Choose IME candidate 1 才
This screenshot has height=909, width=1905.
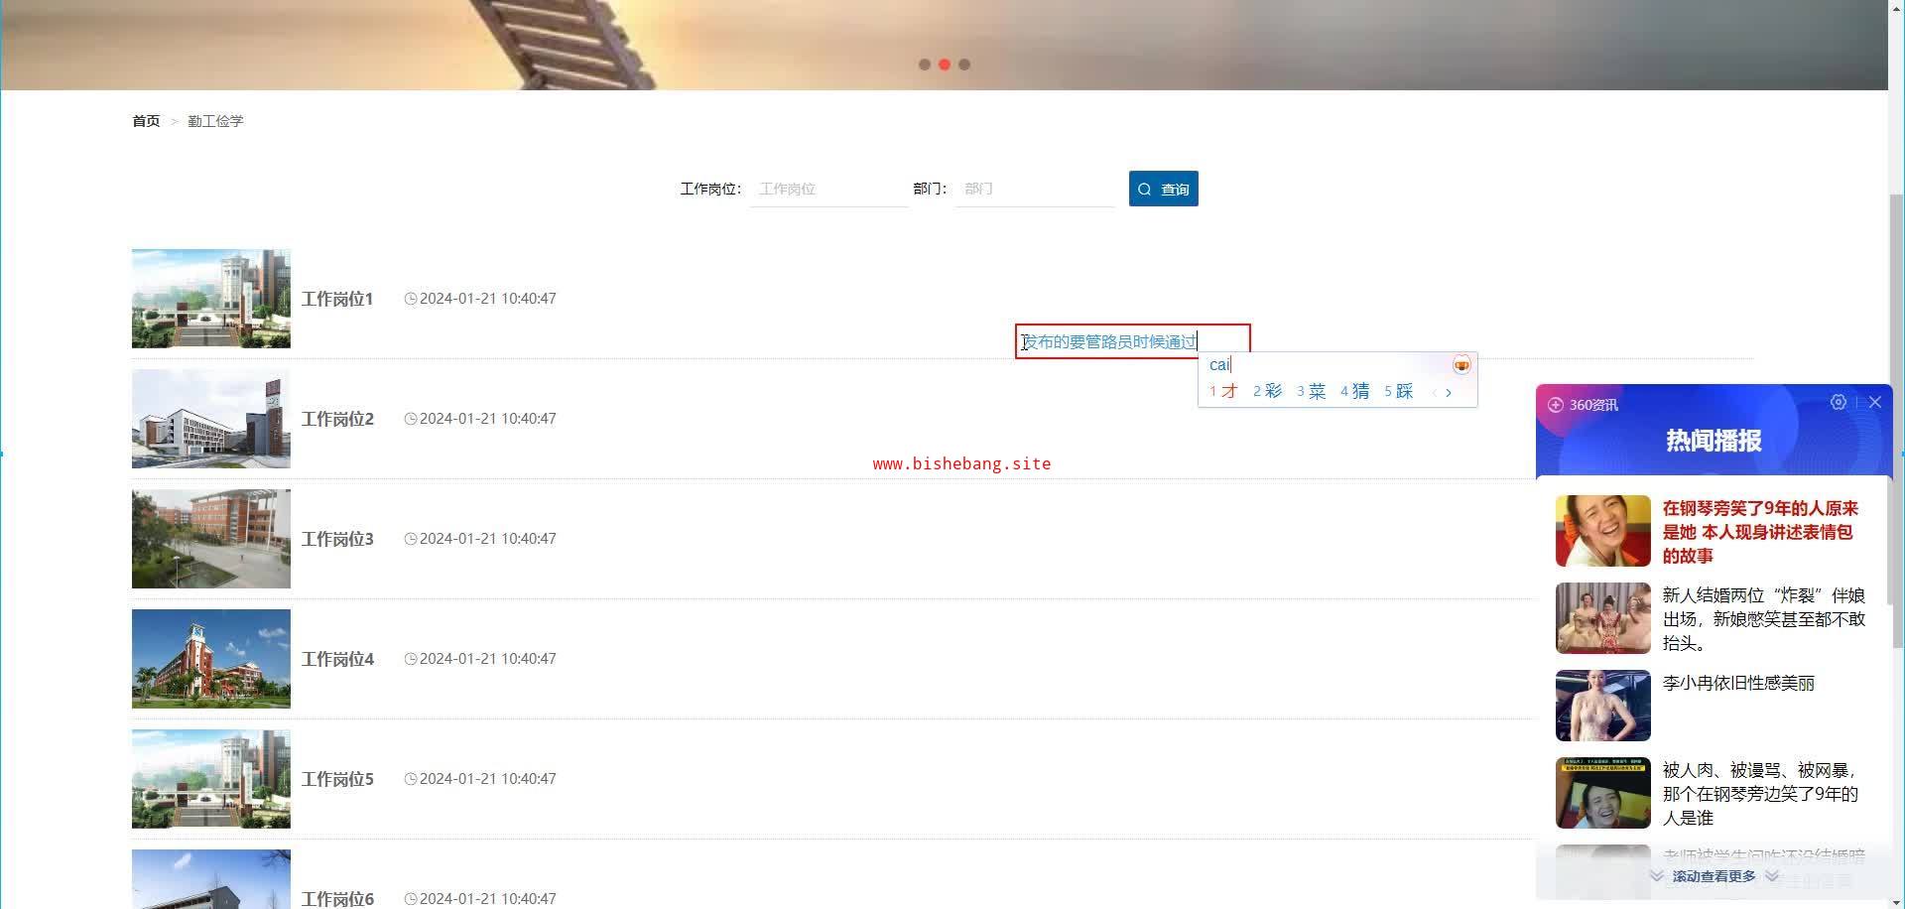[1223, 391]
